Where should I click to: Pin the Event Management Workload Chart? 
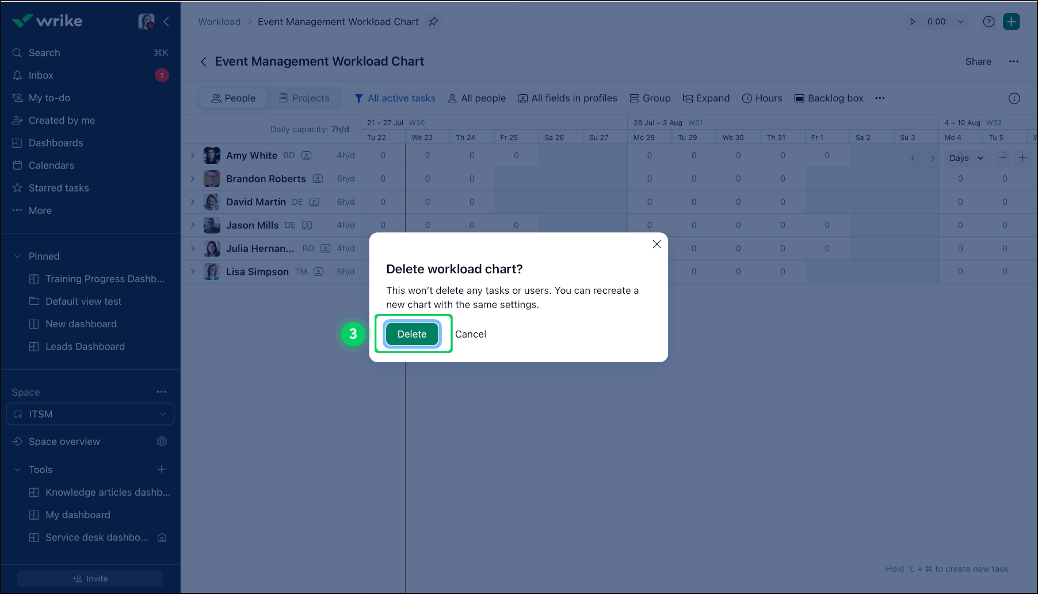pos(433,22)
